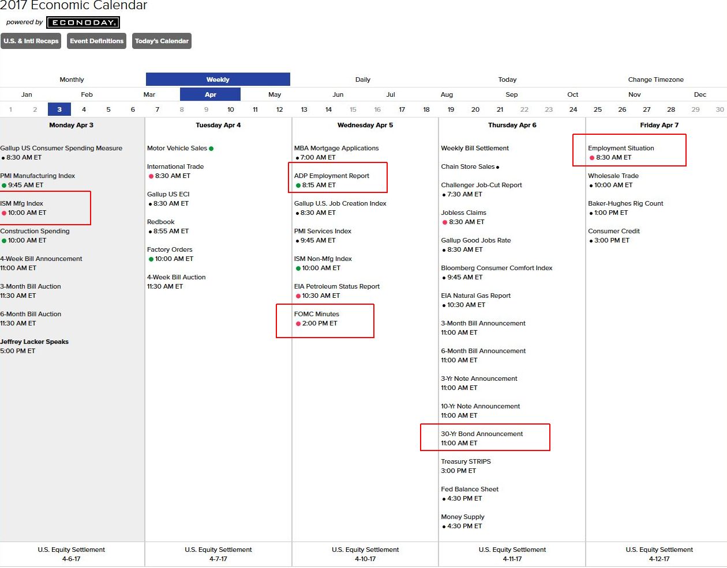Open the ISM Non-Mfg Index event
The width and height of the screenshot is (727, 568).
point(323,259)
